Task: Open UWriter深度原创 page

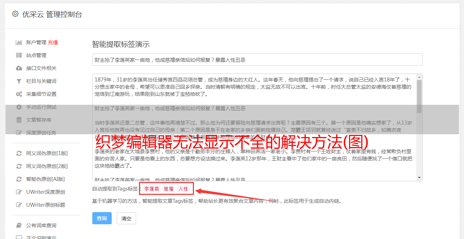Action: (x=46, y=192)
